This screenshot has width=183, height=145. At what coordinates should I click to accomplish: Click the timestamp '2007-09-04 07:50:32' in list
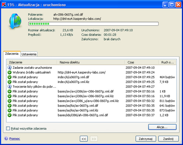click(x=140, y=101)
